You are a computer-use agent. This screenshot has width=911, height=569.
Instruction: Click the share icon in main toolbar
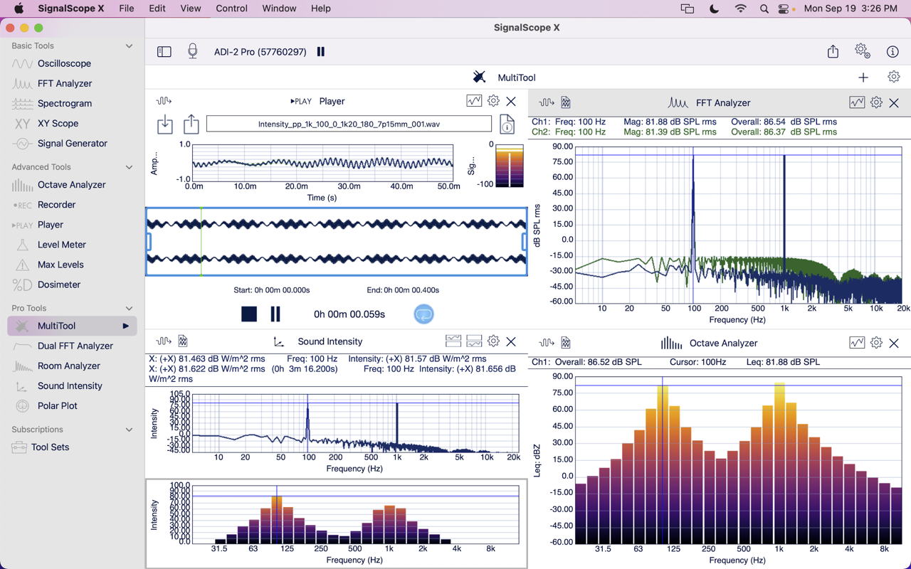[833, 51]
